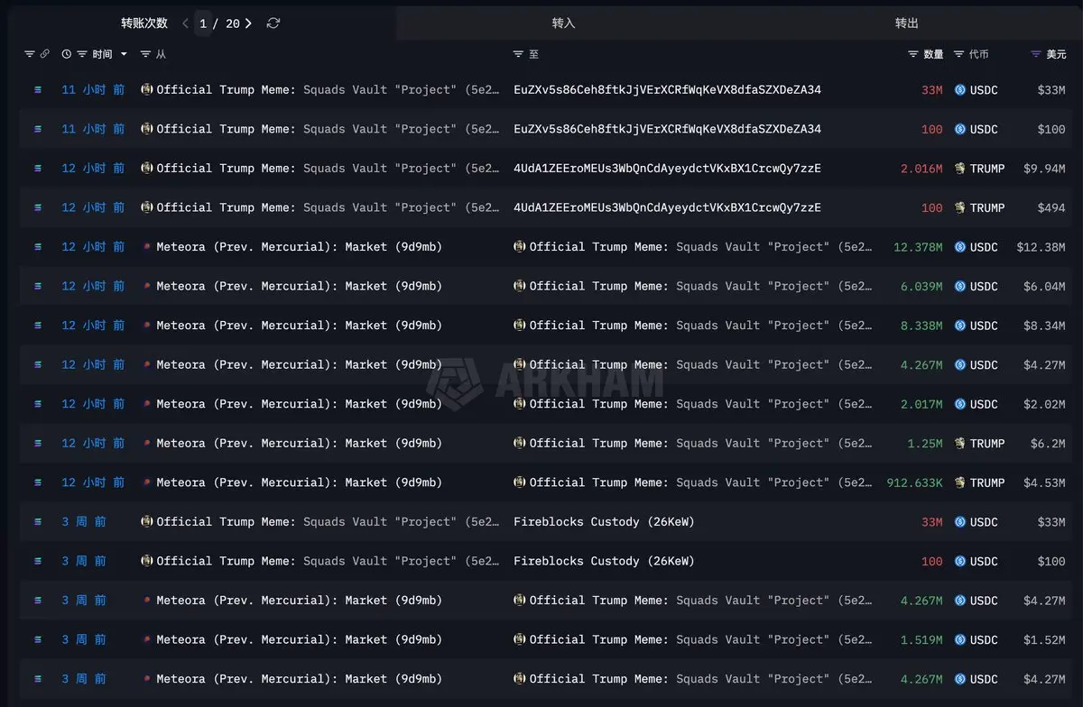Image resolution: width=1083 pixels, height=707 pixels.
Task: Open Fireblocks Custody in the 3 周 前 33M row
Action: coord(604,522)
